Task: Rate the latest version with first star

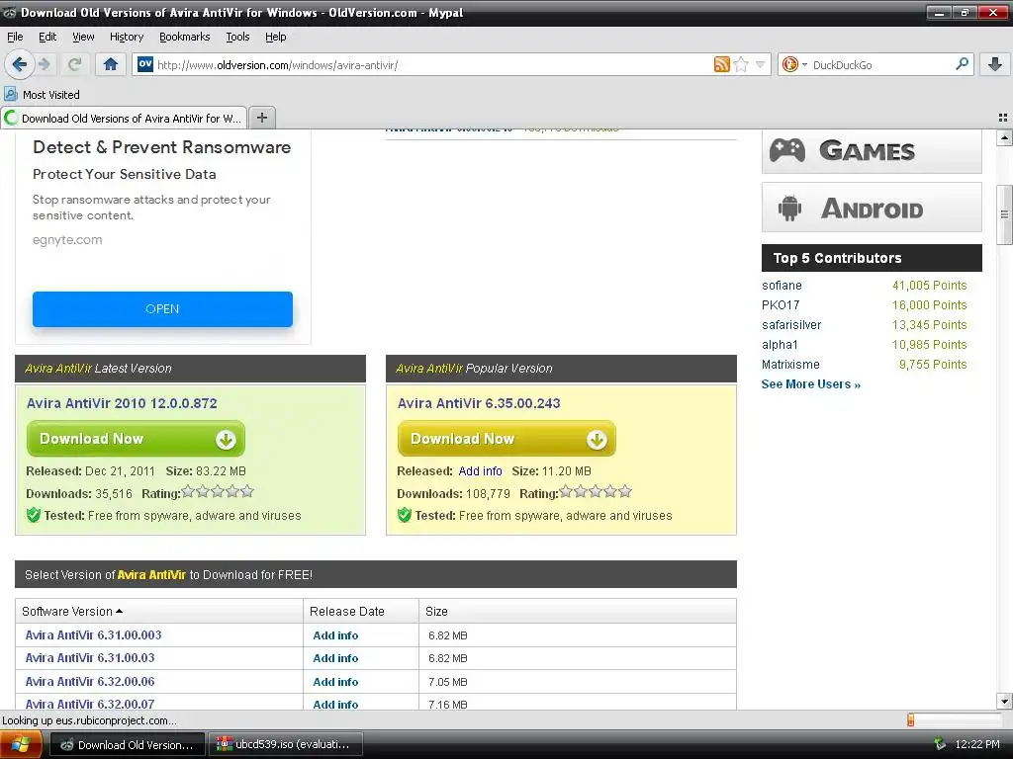Action: pos(188,492)
